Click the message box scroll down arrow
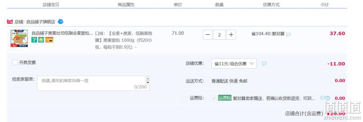 click(x=148, y=82)
